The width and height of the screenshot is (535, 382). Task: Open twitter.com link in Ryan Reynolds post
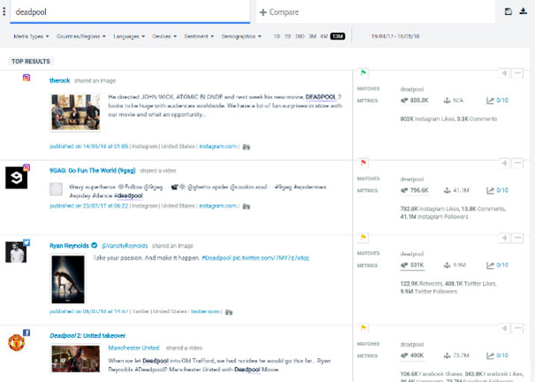[x=205, y=311]
